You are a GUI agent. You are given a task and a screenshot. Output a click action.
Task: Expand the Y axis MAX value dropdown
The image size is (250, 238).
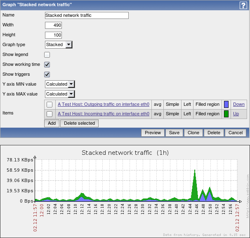60,94
